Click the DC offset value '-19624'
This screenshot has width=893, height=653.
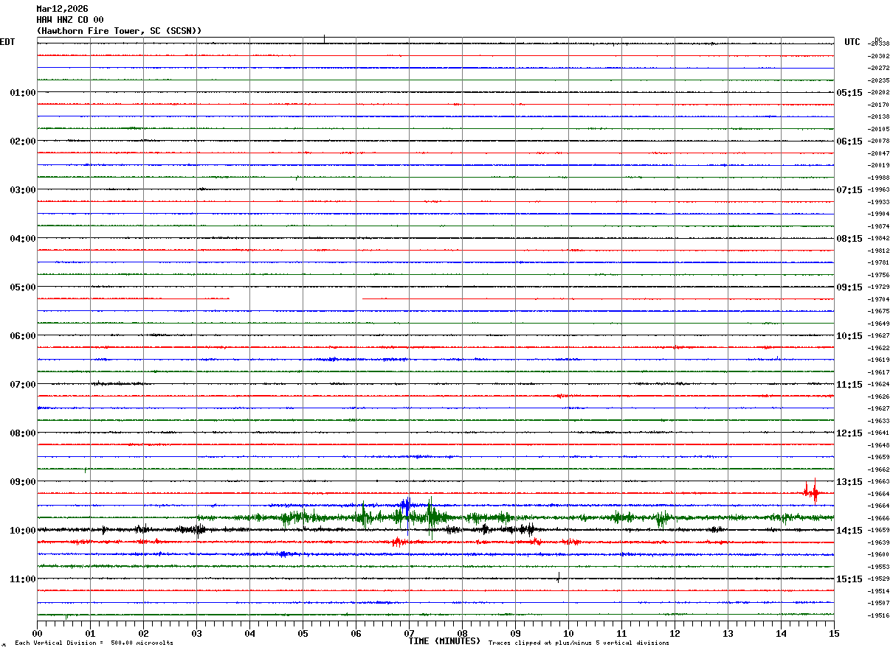[x=879, y=385]
